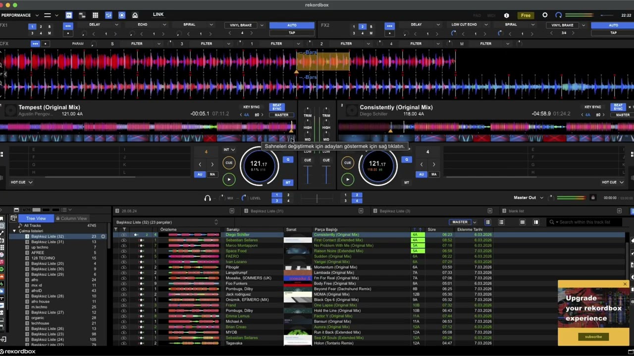The image size is (634, 356).
Task: Toggle quantize Q on deck 2
Action: tap(406, 160)
